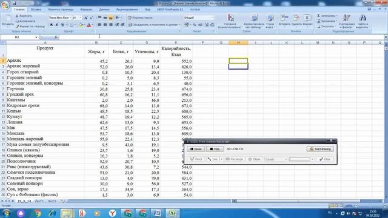The image size is (388, 218).
Task: Switch to the Данные ribbon tab
Action: (104, 10)
